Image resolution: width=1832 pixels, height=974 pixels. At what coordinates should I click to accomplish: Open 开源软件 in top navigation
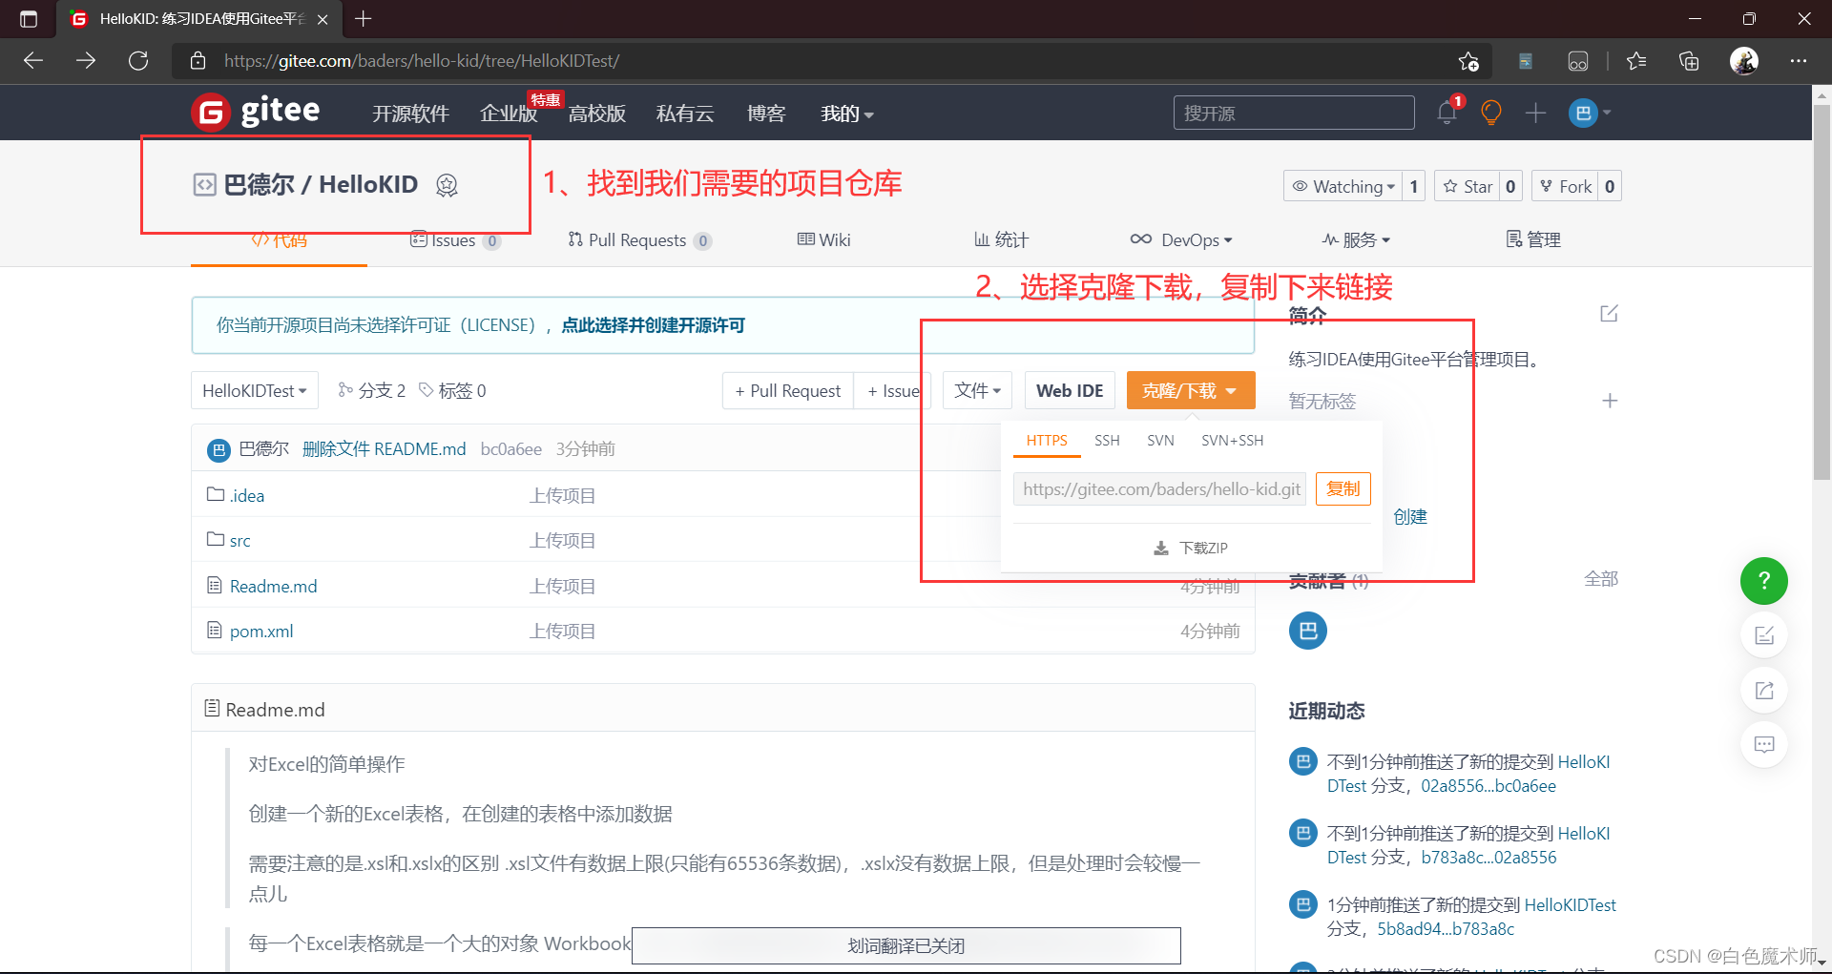point(410,114)
